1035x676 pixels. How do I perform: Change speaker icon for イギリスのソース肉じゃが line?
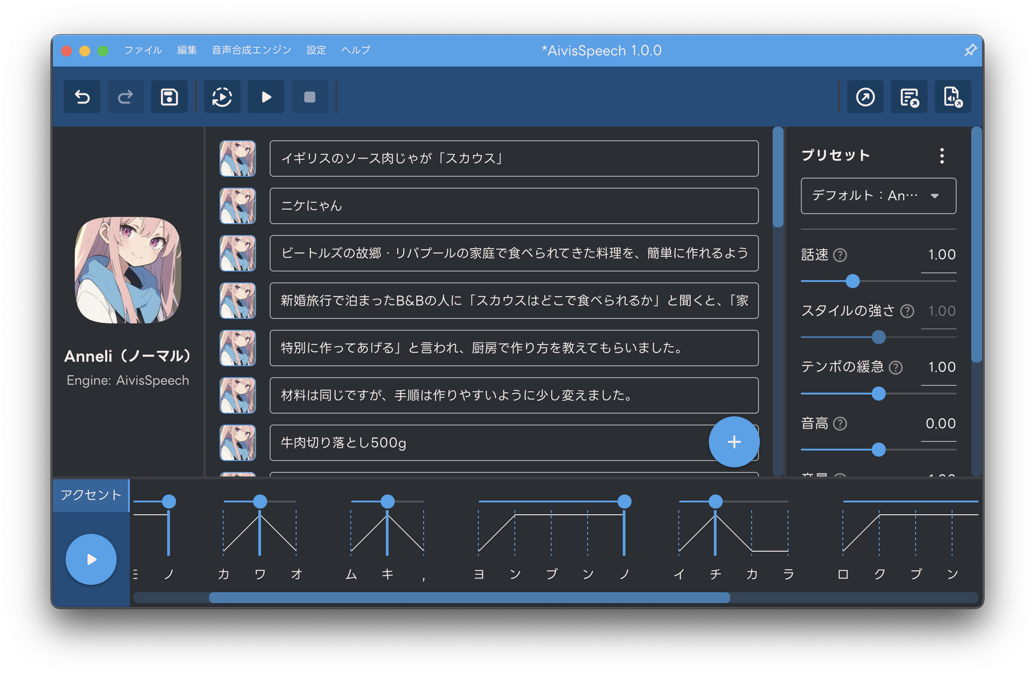(x=238, y=159)
